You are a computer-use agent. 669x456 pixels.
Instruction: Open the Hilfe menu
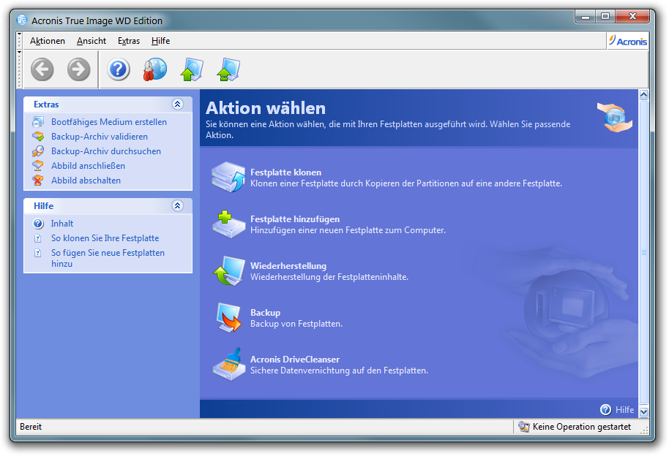click(x=160, y=41)
